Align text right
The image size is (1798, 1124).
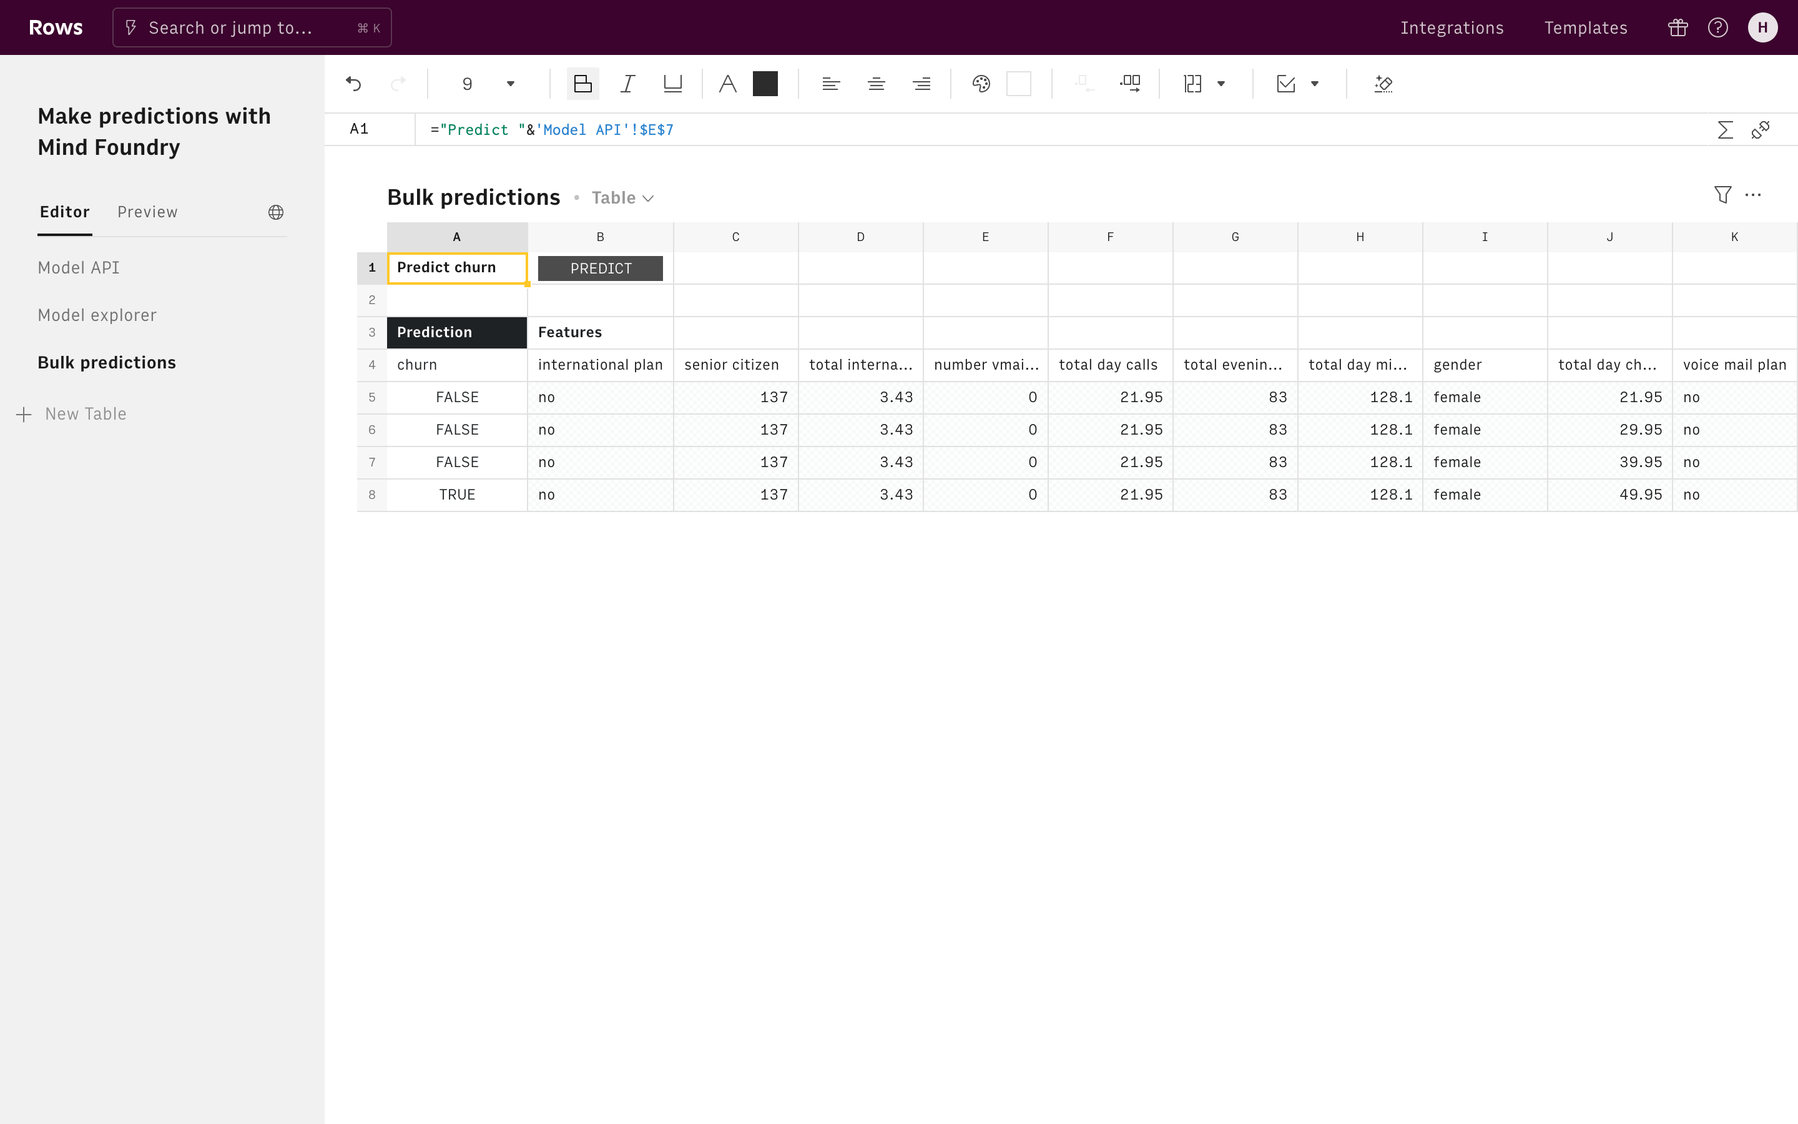coord(921,84)
